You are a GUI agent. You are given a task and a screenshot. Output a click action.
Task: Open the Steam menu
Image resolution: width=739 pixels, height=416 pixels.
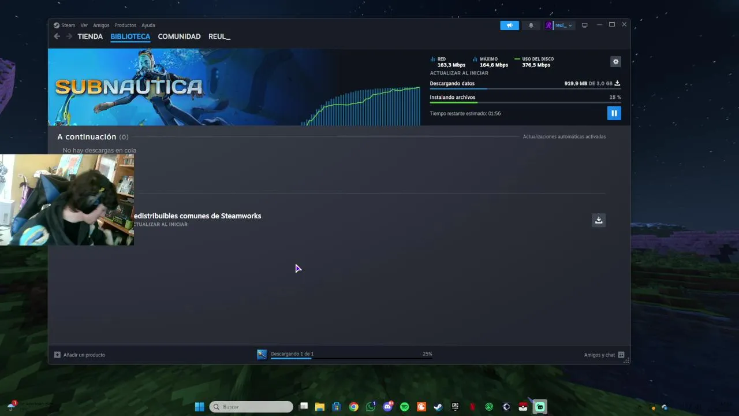point(68,25)
